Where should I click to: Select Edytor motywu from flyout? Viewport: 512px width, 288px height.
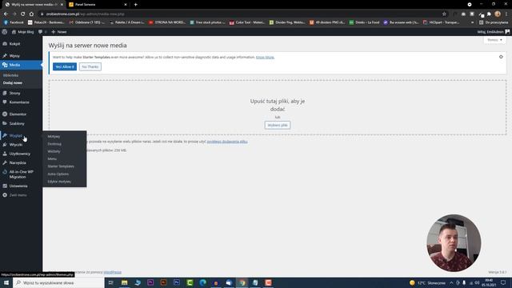(59, 182)
